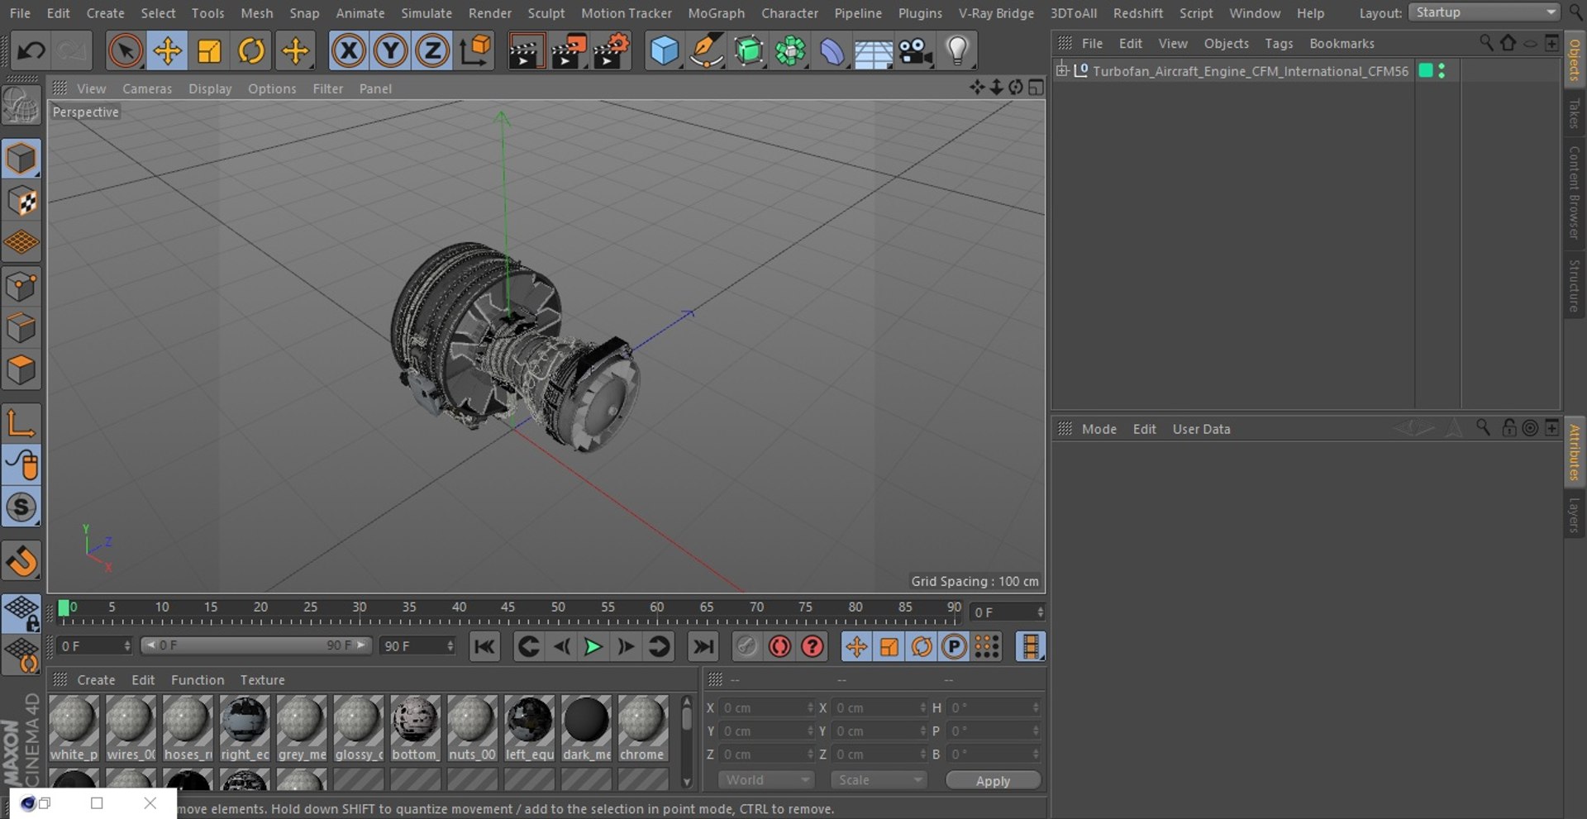The width and height of the screenshot is (1587, 819).
Task: Click the Bend deformer icon
Action: pyautogui.click(x=832, y=51)
